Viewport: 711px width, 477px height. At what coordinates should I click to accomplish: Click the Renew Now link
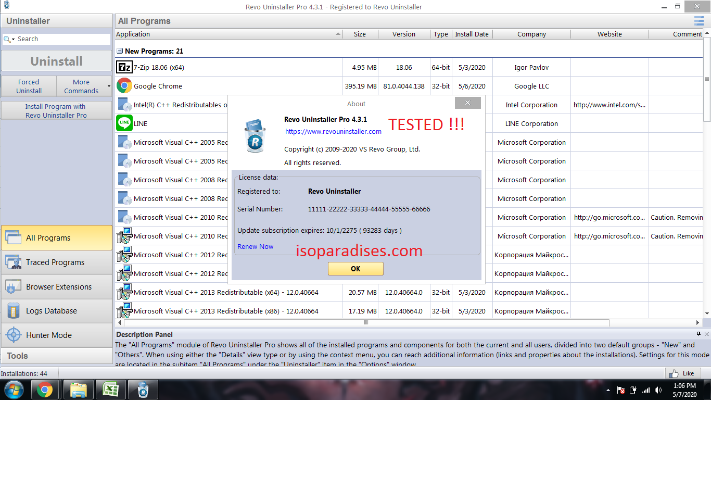pos(255,246)
